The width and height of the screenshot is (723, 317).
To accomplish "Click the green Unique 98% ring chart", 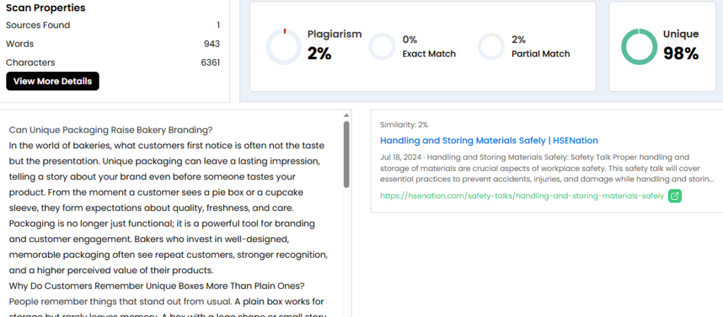I will (639, 47).
